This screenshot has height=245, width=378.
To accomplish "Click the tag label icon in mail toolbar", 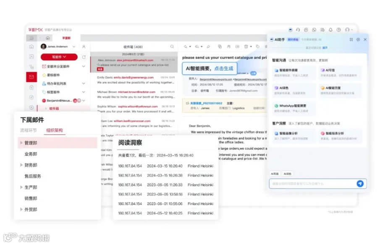I will click(257, 46).
